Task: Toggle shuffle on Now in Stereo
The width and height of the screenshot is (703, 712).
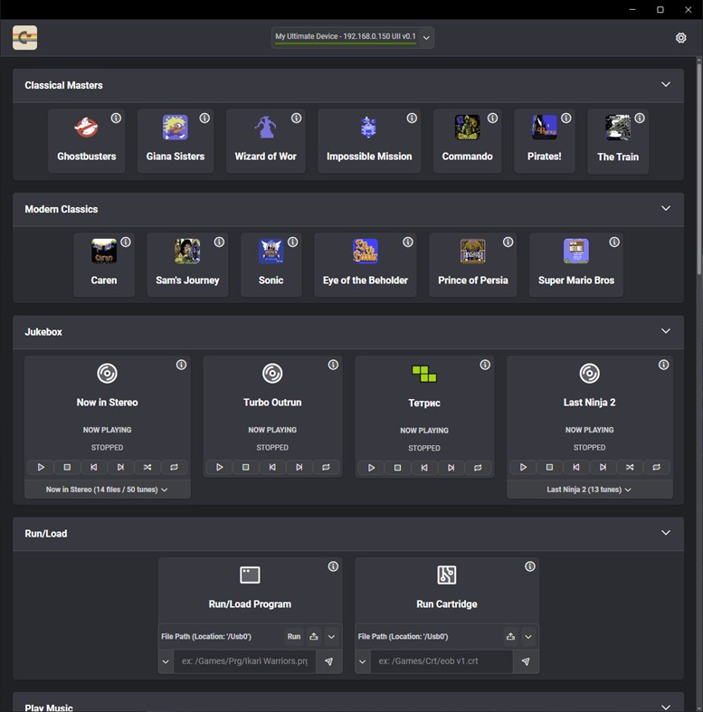Action: tap(147, 467)
